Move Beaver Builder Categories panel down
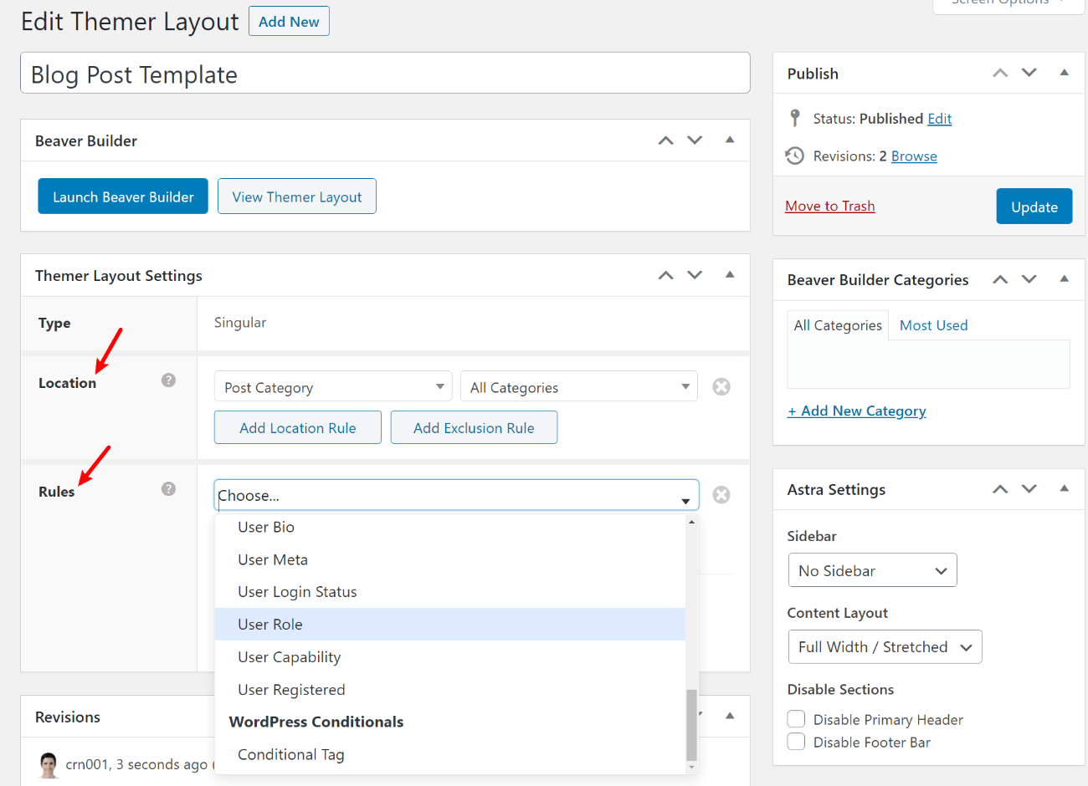The image size is (1088, 786). [1029, 279]
